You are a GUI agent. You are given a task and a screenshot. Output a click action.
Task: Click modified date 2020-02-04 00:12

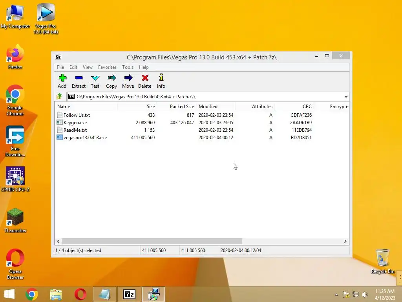216,137
